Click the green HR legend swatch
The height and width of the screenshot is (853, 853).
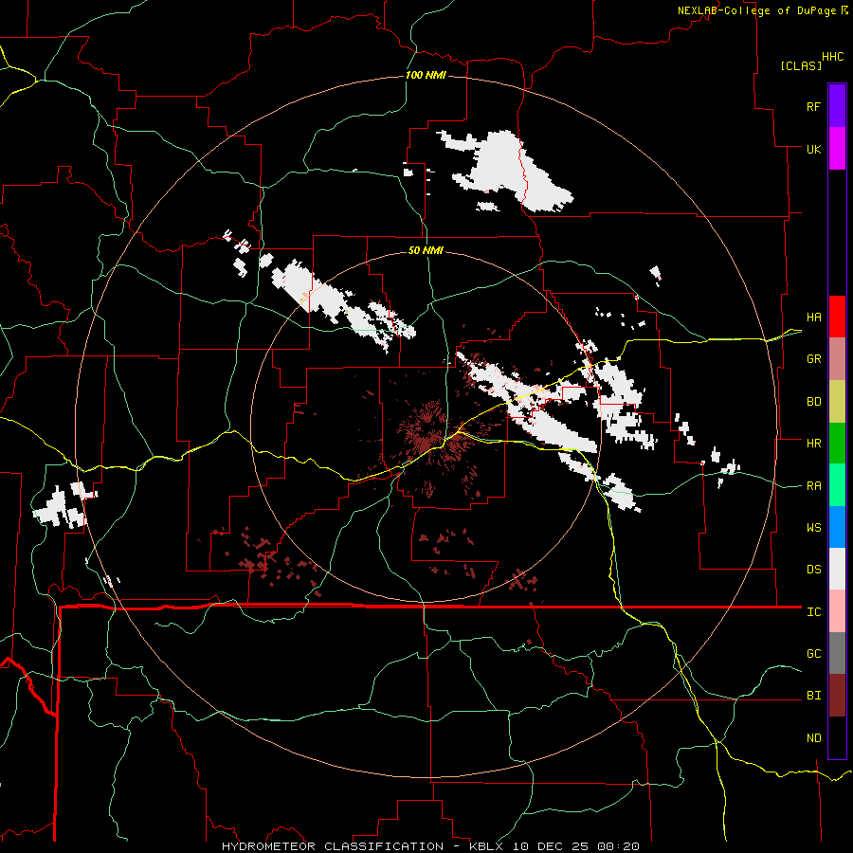pos(837,444)
